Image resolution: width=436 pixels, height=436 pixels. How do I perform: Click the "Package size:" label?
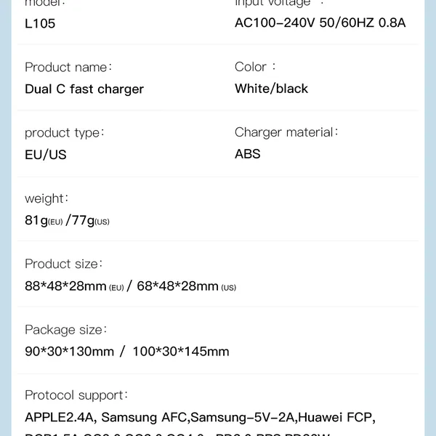66,329
